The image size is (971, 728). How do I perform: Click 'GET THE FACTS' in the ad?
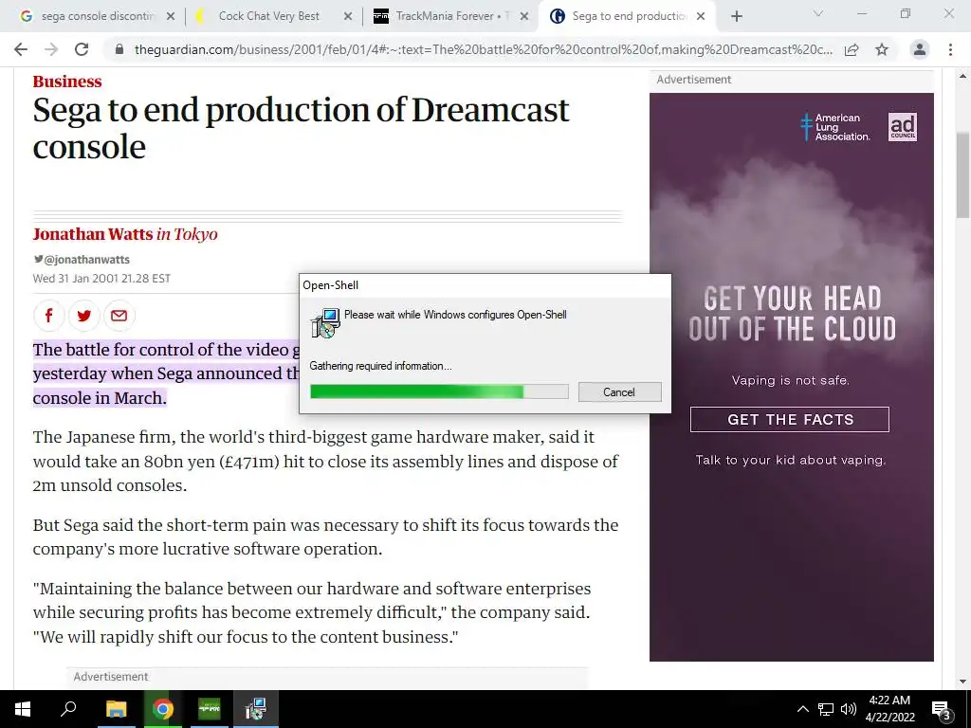[x=790, y=420]
